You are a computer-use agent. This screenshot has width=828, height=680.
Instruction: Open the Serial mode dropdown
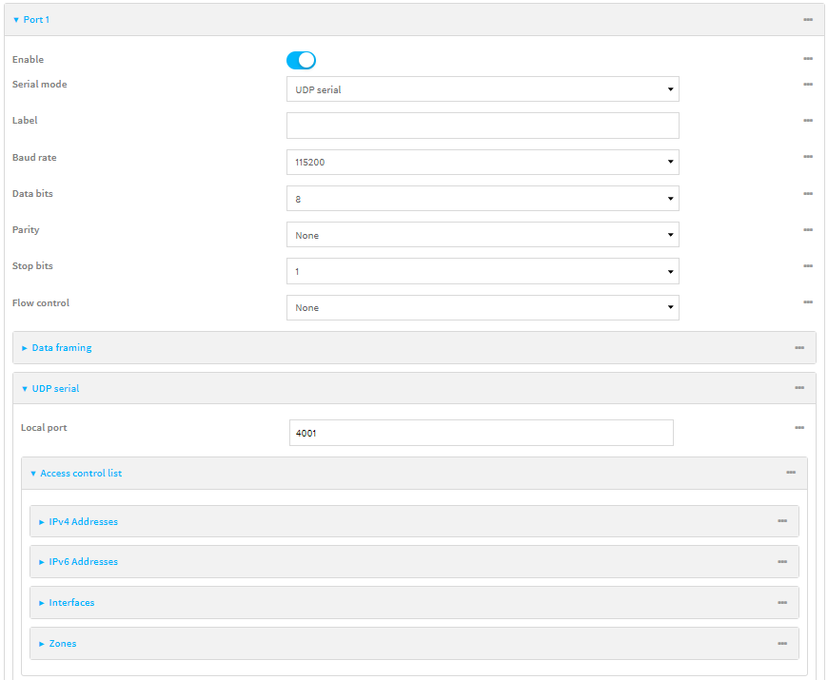(482, 89)
